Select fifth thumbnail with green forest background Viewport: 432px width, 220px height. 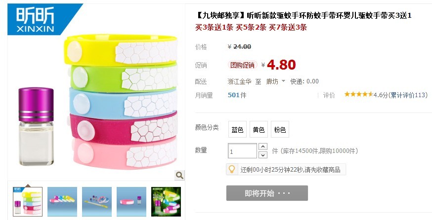coord(166,202)
